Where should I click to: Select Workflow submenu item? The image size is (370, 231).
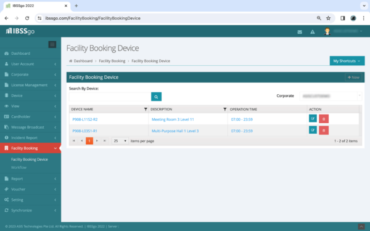pyautogui.click(x=18, y=168)
